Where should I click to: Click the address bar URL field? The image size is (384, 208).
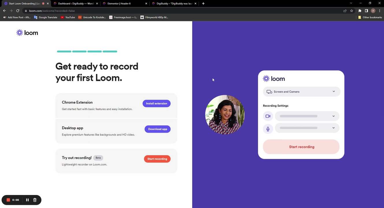click(x=185, y=11)
